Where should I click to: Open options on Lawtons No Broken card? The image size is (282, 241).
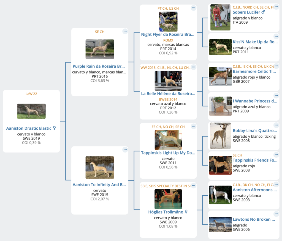pyautogui.click(x=276, y=214)
